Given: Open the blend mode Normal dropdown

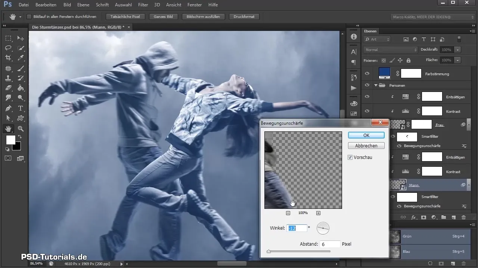Looking at the screenshot, I should 391,50.
